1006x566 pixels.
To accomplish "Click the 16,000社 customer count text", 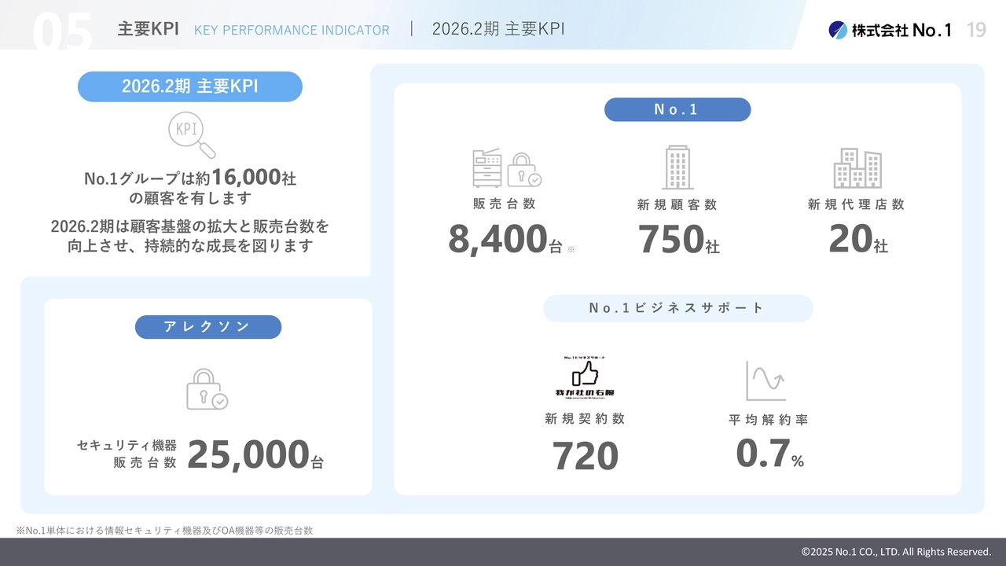I will pos(254,178).
